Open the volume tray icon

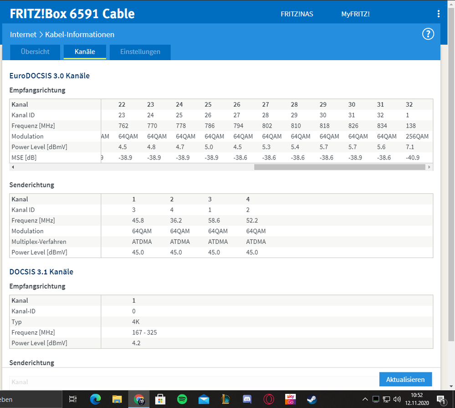tap(397, 399)
